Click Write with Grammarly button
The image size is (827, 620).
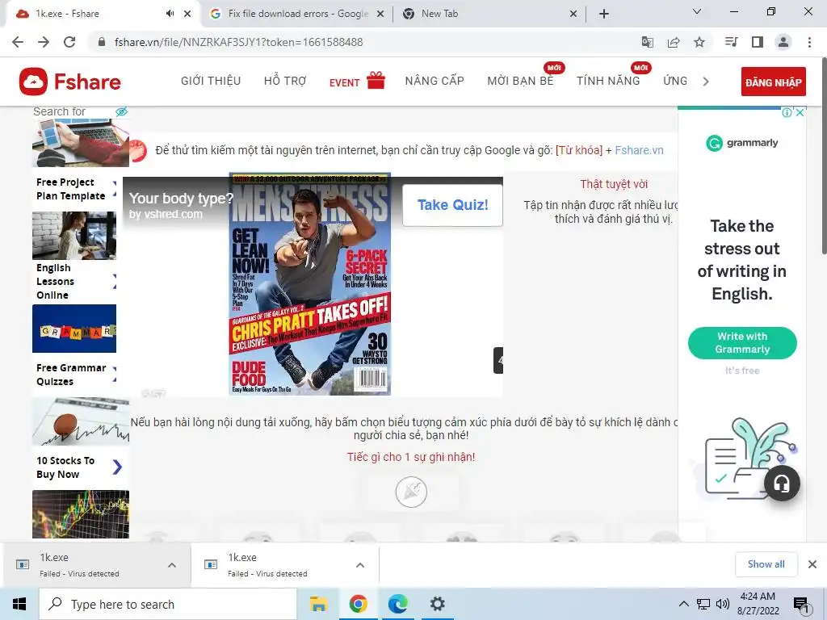[x=742, y=342]
